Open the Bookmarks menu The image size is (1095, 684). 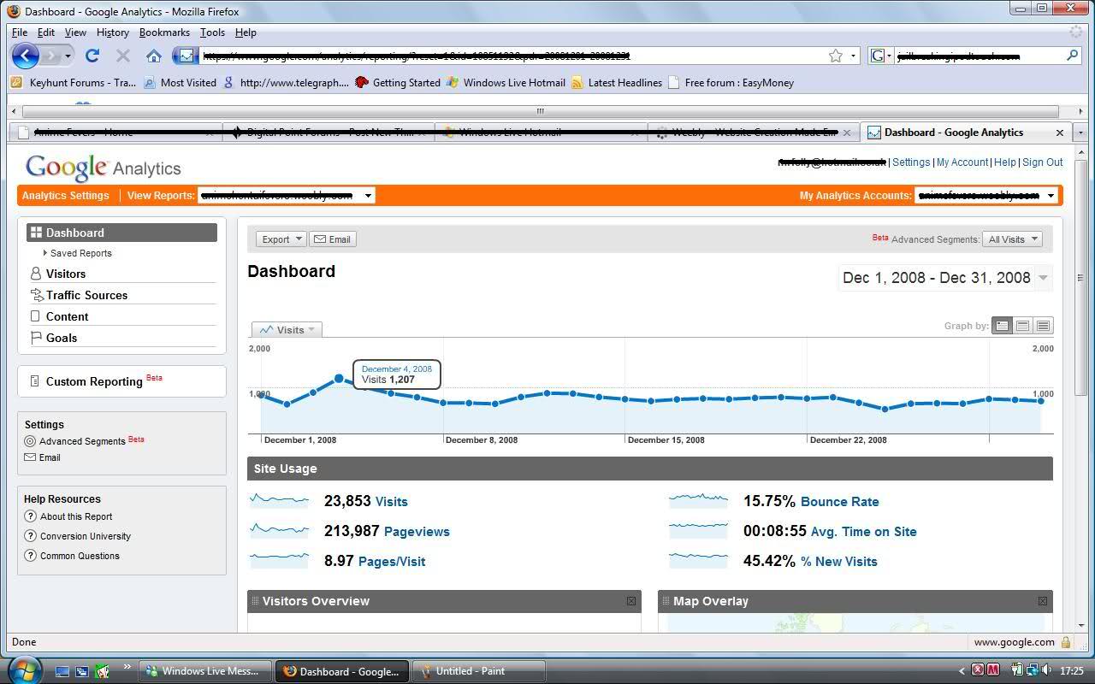(164, 32)
